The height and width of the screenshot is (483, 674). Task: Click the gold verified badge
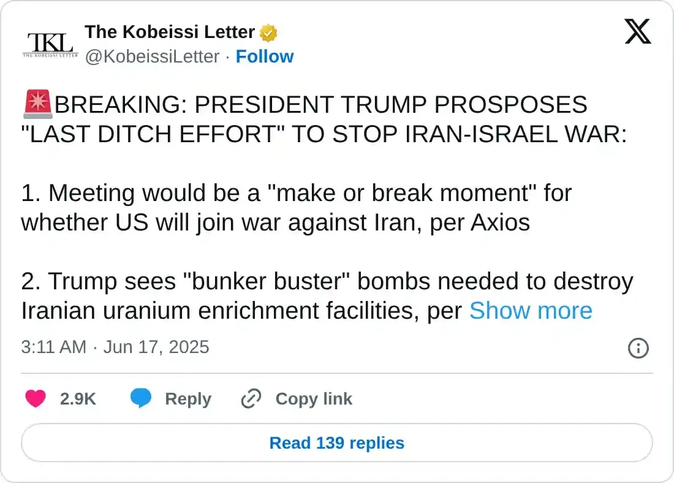coord(268,32)
